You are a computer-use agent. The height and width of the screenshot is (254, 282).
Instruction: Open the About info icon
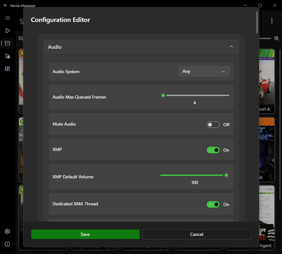(7, 244)
